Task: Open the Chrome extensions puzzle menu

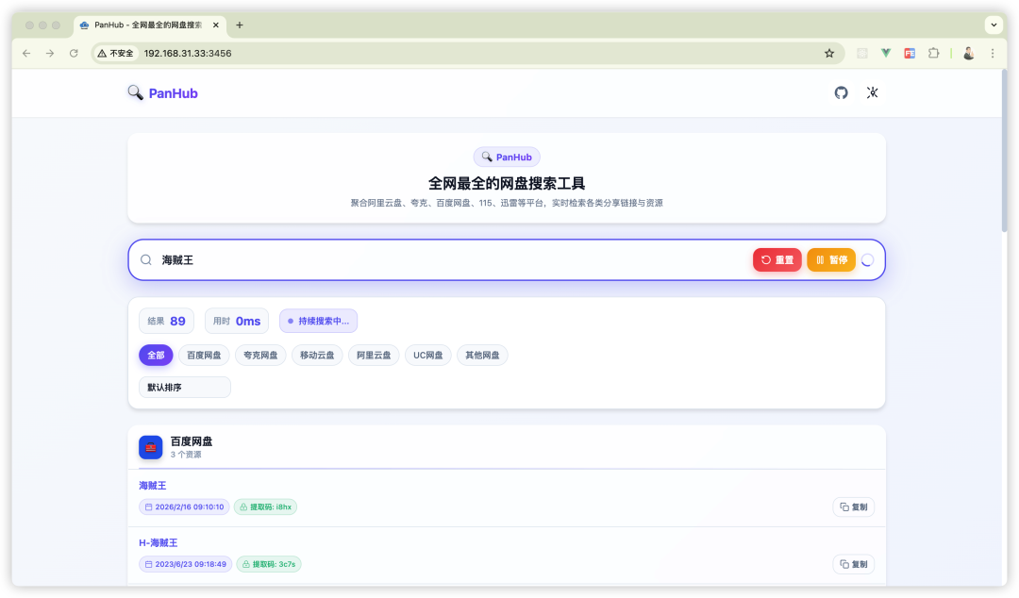Action: tap(933, 54)
